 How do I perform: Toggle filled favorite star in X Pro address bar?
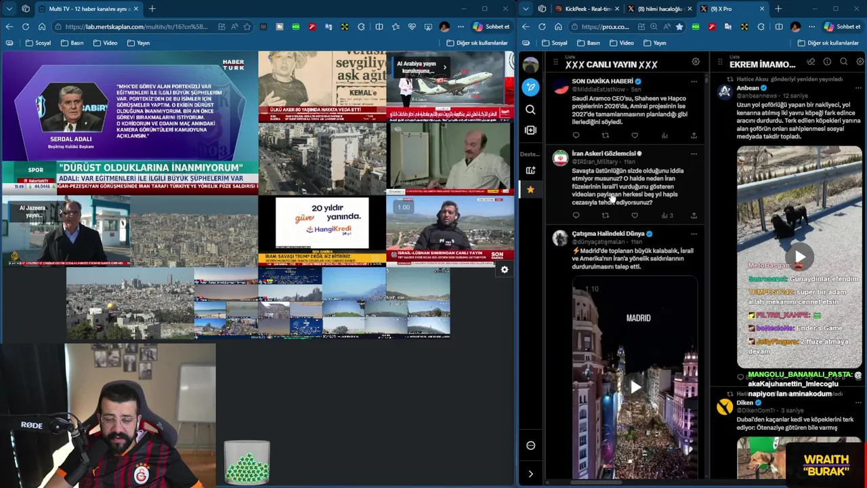click(679, 26)
